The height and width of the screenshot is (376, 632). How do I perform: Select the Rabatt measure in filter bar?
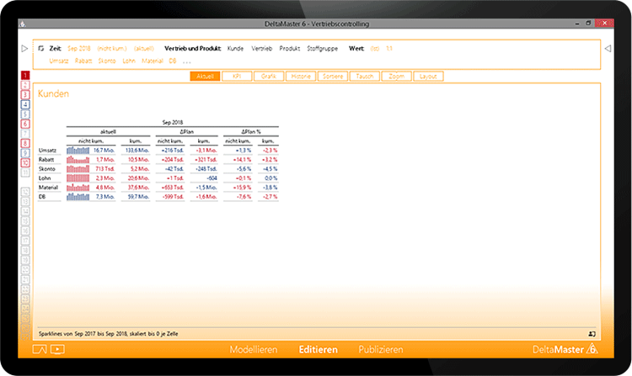point(83,61)
